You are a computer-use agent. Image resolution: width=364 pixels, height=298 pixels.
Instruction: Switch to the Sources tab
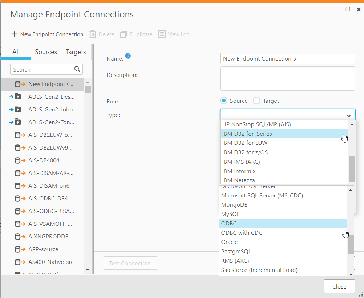coord(46,52)
